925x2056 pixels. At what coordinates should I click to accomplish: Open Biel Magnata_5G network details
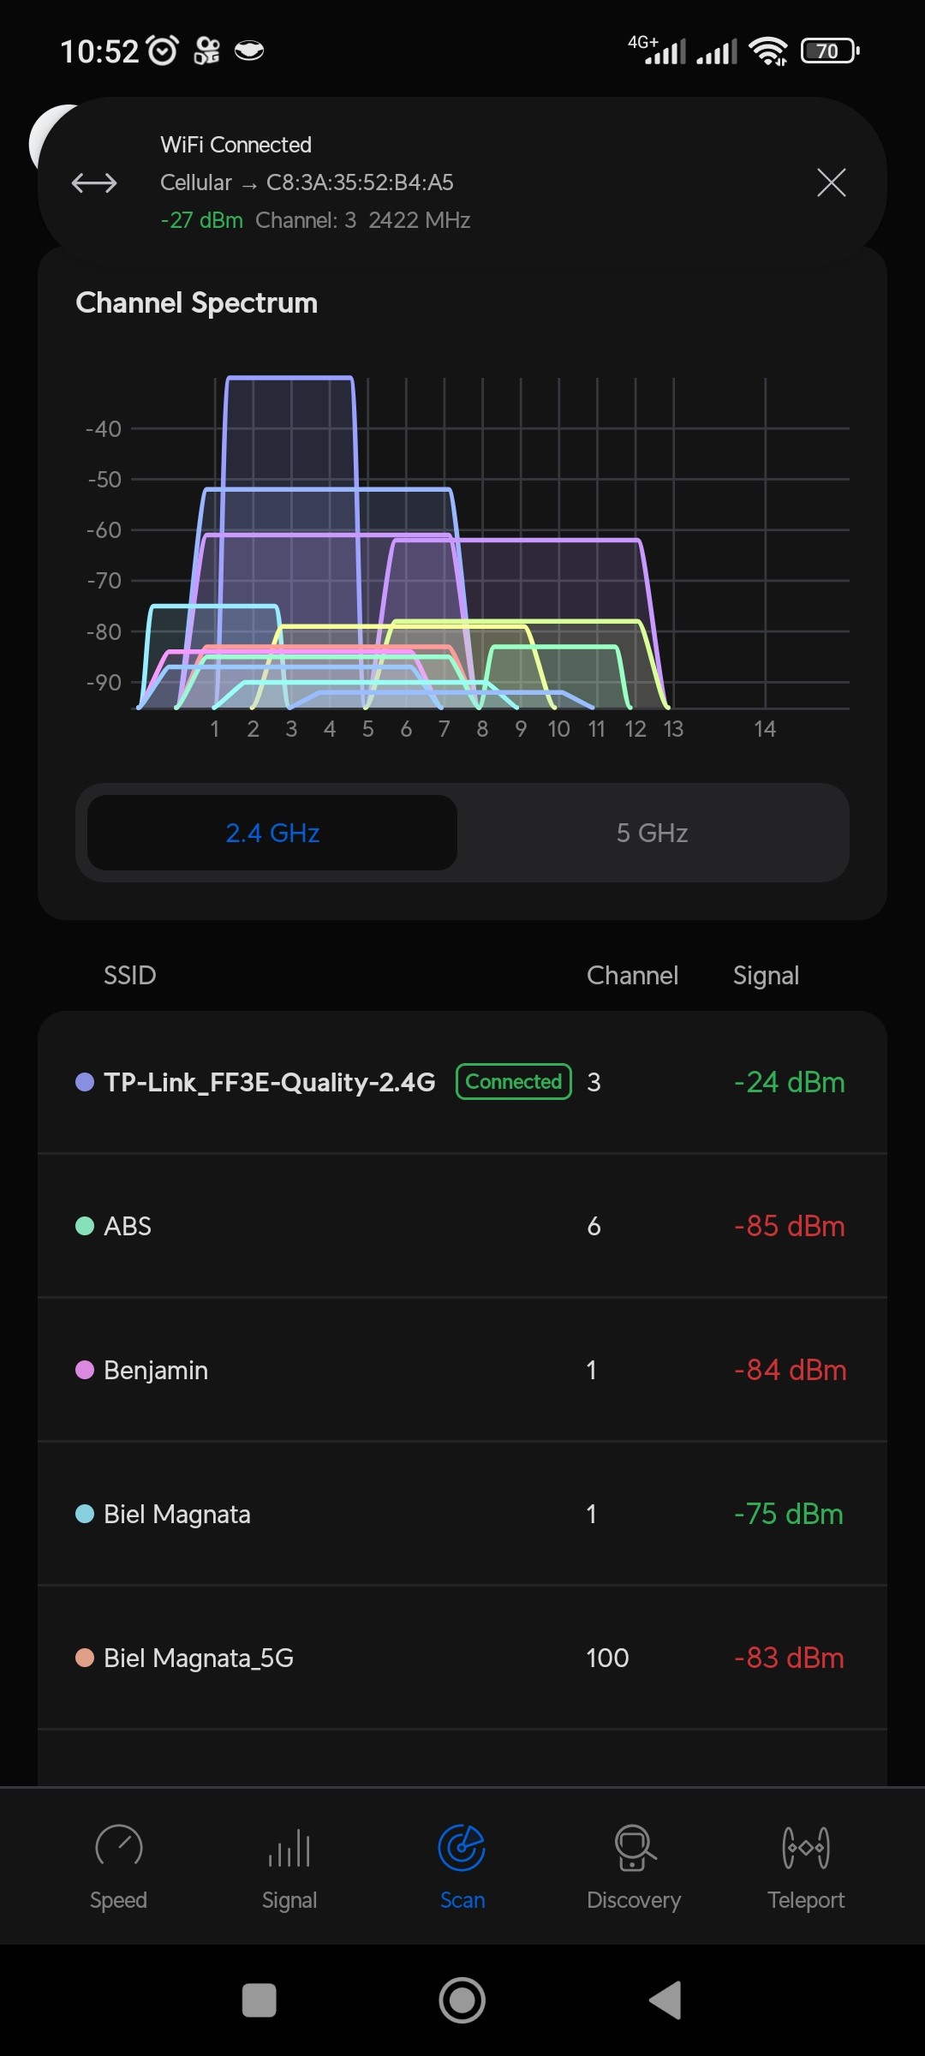[462, 1658]
